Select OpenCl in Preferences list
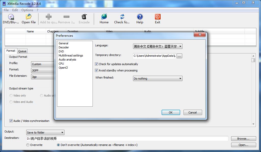Screen dimensions: 261x152 click(x=63, y=67)
